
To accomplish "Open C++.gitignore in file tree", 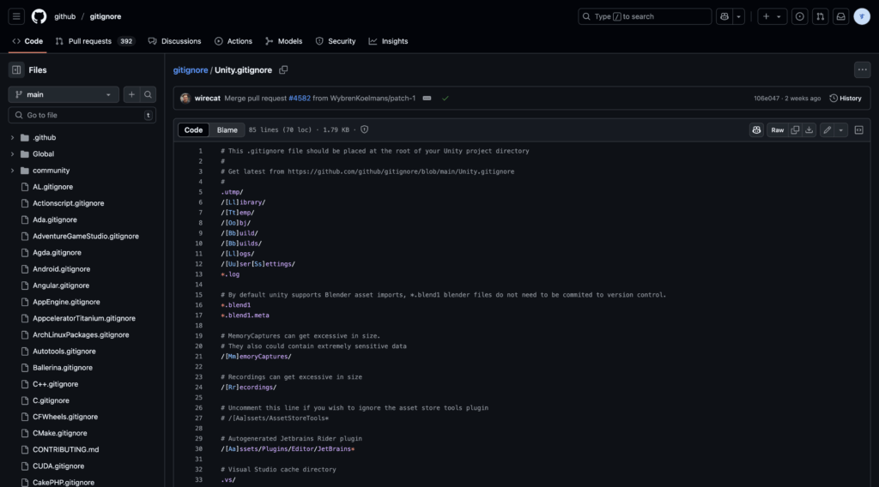I will [55, 384].
